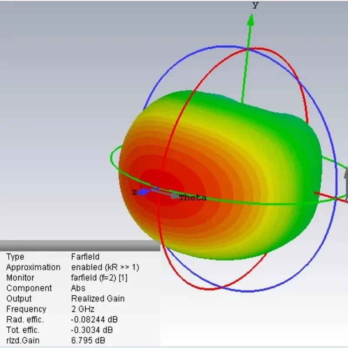
Task: Click the '6.795 dB' realized gain value
Action: click(88, 341)
